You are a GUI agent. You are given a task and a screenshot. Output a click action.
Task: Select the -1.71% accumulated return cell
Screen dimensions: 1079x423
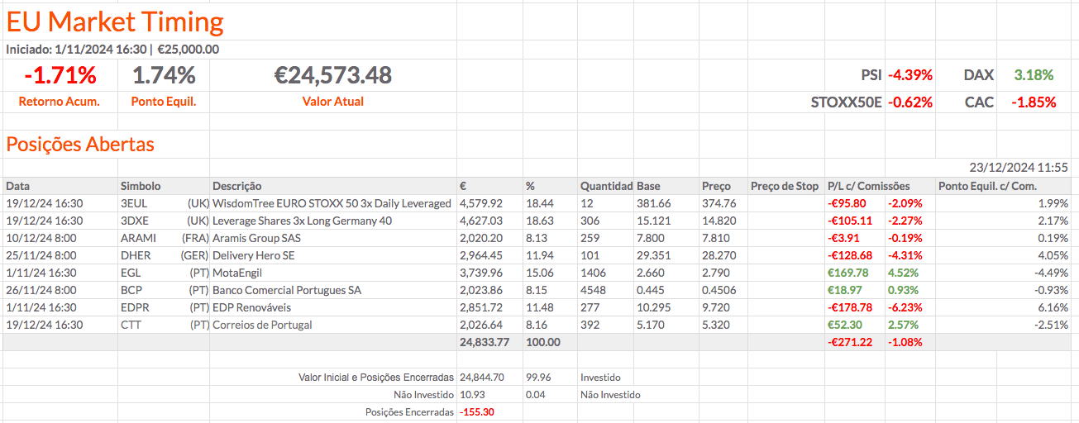click(60, 76)
